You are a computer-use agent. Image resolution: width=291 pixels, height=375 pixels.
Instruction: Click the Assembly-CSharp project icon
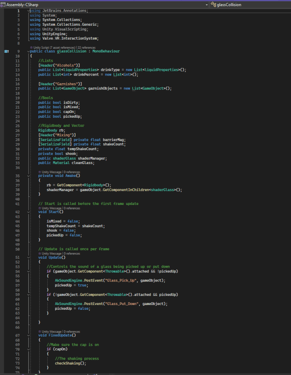click(4, 5)
